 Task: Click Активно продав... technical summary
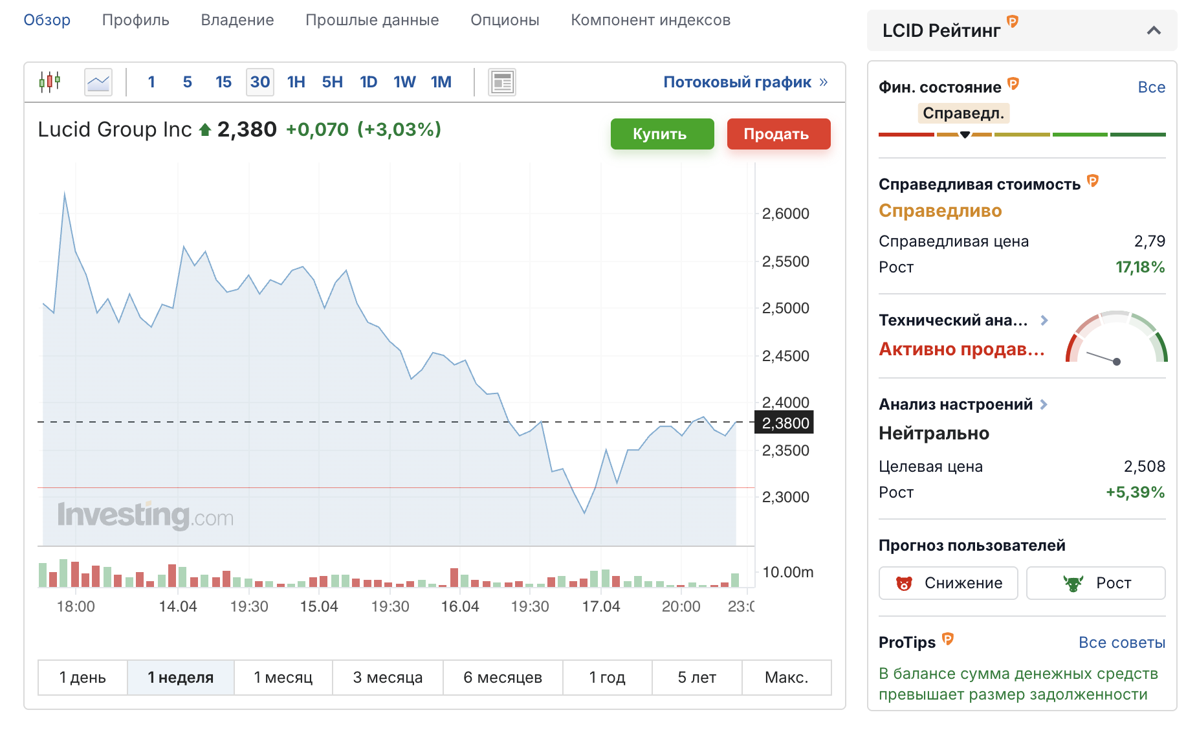pyautogui.click(x=961, y=349)
